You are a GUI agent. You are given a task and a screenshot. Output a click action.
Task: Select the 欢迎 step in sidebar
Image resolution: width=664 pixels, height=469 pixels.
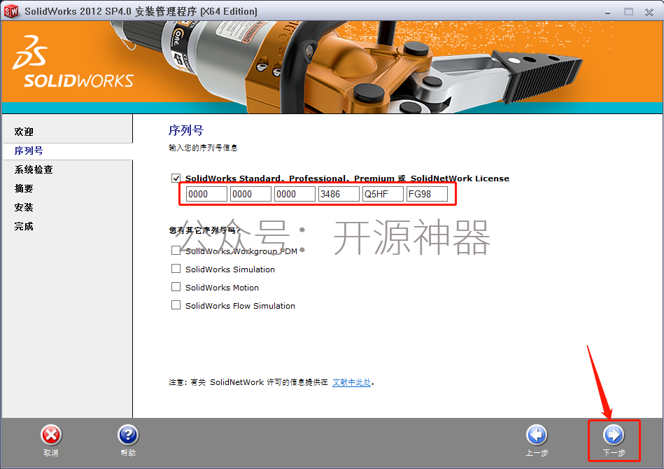(24, 132)
